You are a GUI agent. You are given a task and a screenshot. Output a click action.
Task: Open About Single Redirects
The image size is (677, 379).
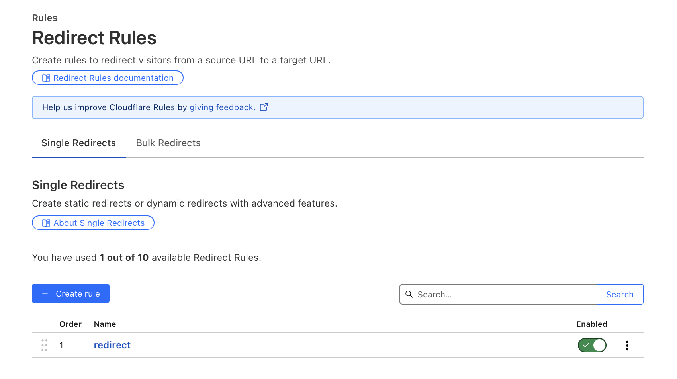99,223
